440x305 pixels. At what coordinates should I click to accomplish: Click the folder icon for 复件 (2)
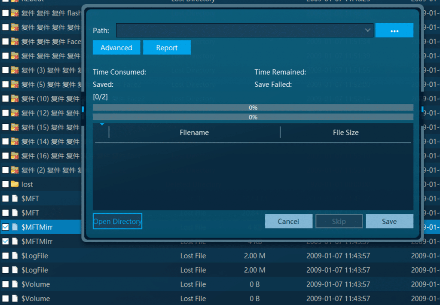(x=15, y=170)
